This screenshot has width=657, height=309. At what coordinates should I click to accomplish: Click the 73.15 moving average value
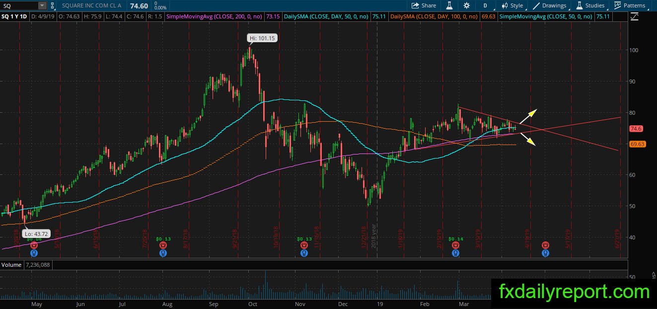[x=273, y=16]
